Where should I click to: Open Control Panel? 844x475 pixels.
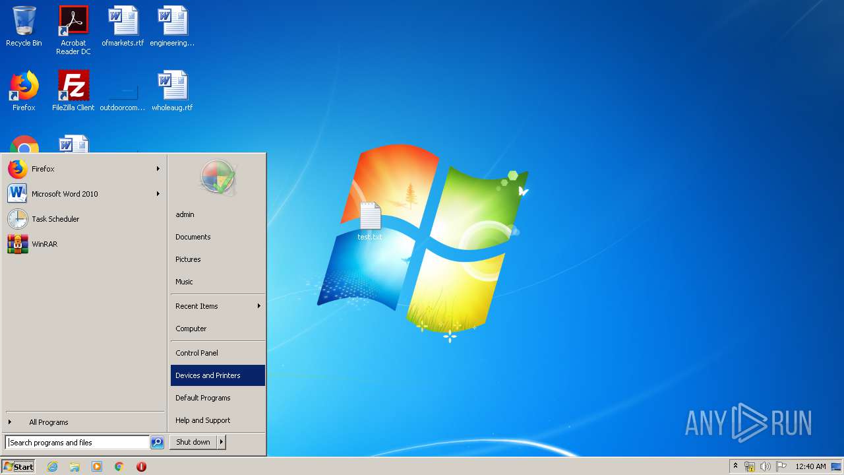[x=218, y=353]
